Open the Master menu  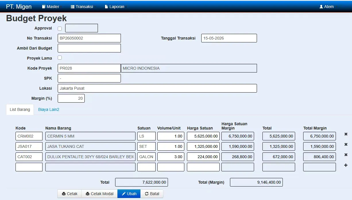pyautogui.click(x=51, y=7)
